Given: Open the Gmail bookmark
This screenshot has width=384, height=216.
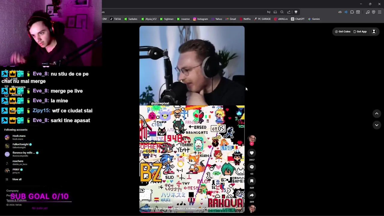Looking at the screenshot, I should (x=230, y=19).
